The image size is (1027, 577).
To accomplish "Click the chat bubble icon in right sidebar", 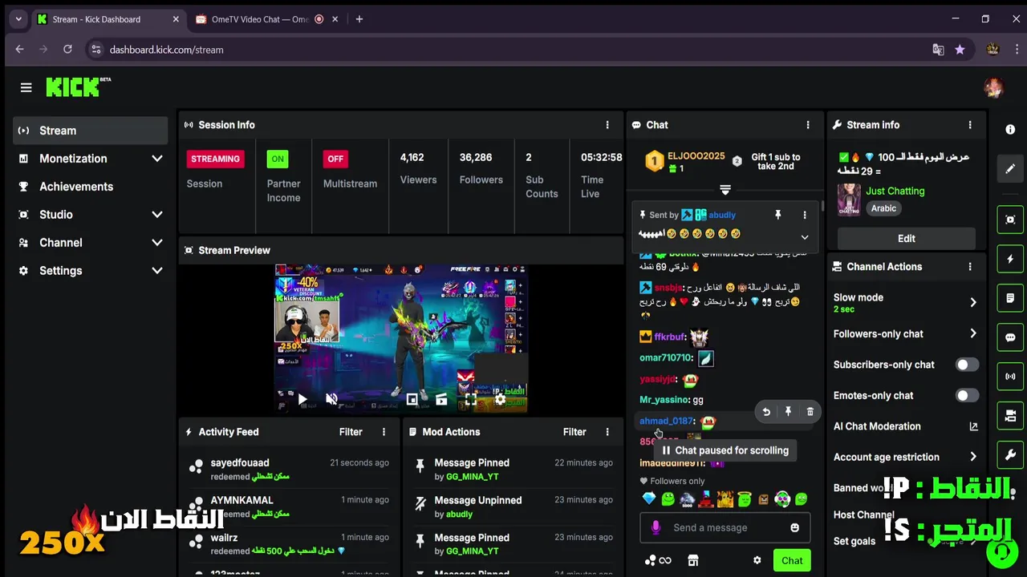I will pos(1010,337).
